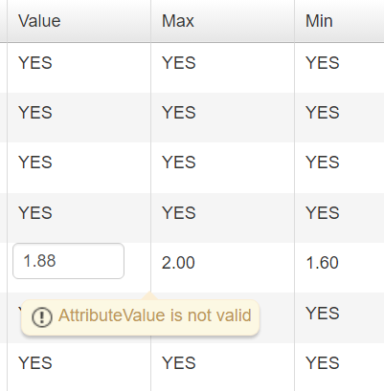Click the 'AttributeValue is not valid' tooltip message
This screenshot has width=384, height=391.
coord(155,315)
